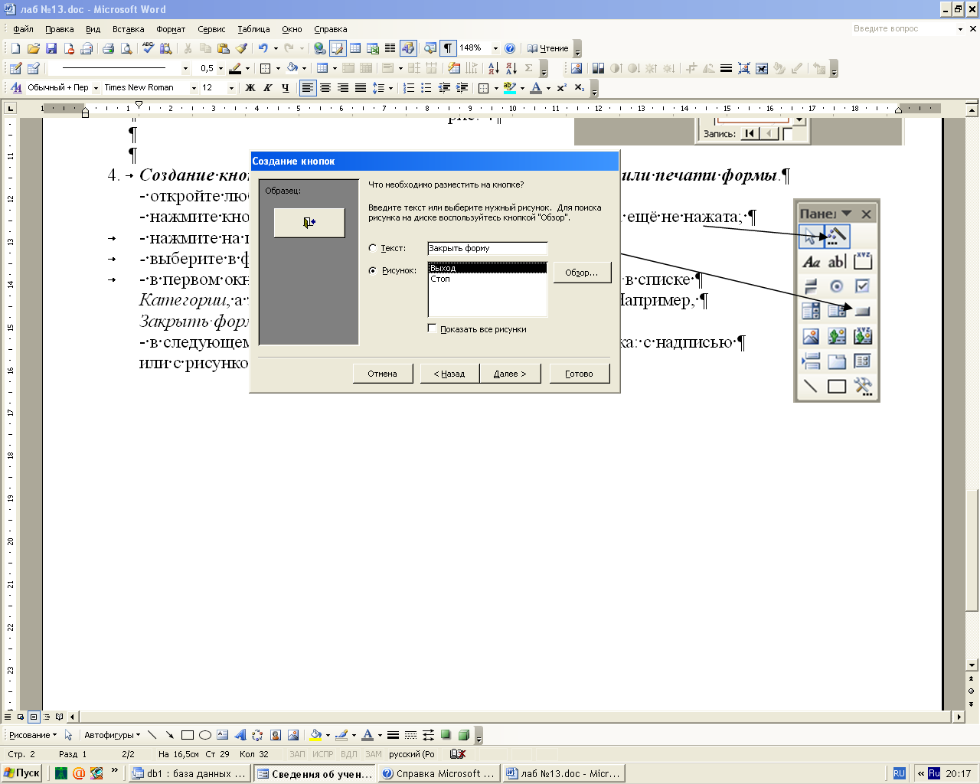Screen dimensions: 980x784
Task: Expand the Автофигуры menu
Action: (x=112, y=735)
